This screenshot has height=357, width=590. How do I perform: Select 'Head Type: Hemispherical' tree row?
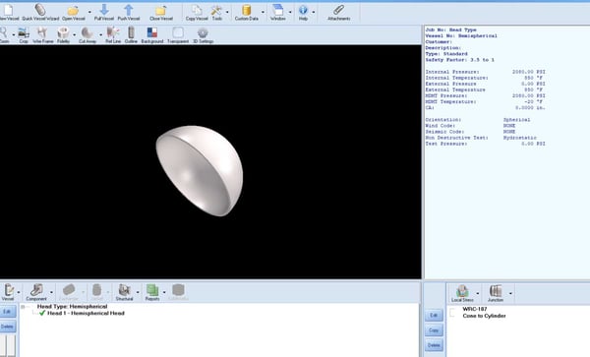(x=72, y=307)
